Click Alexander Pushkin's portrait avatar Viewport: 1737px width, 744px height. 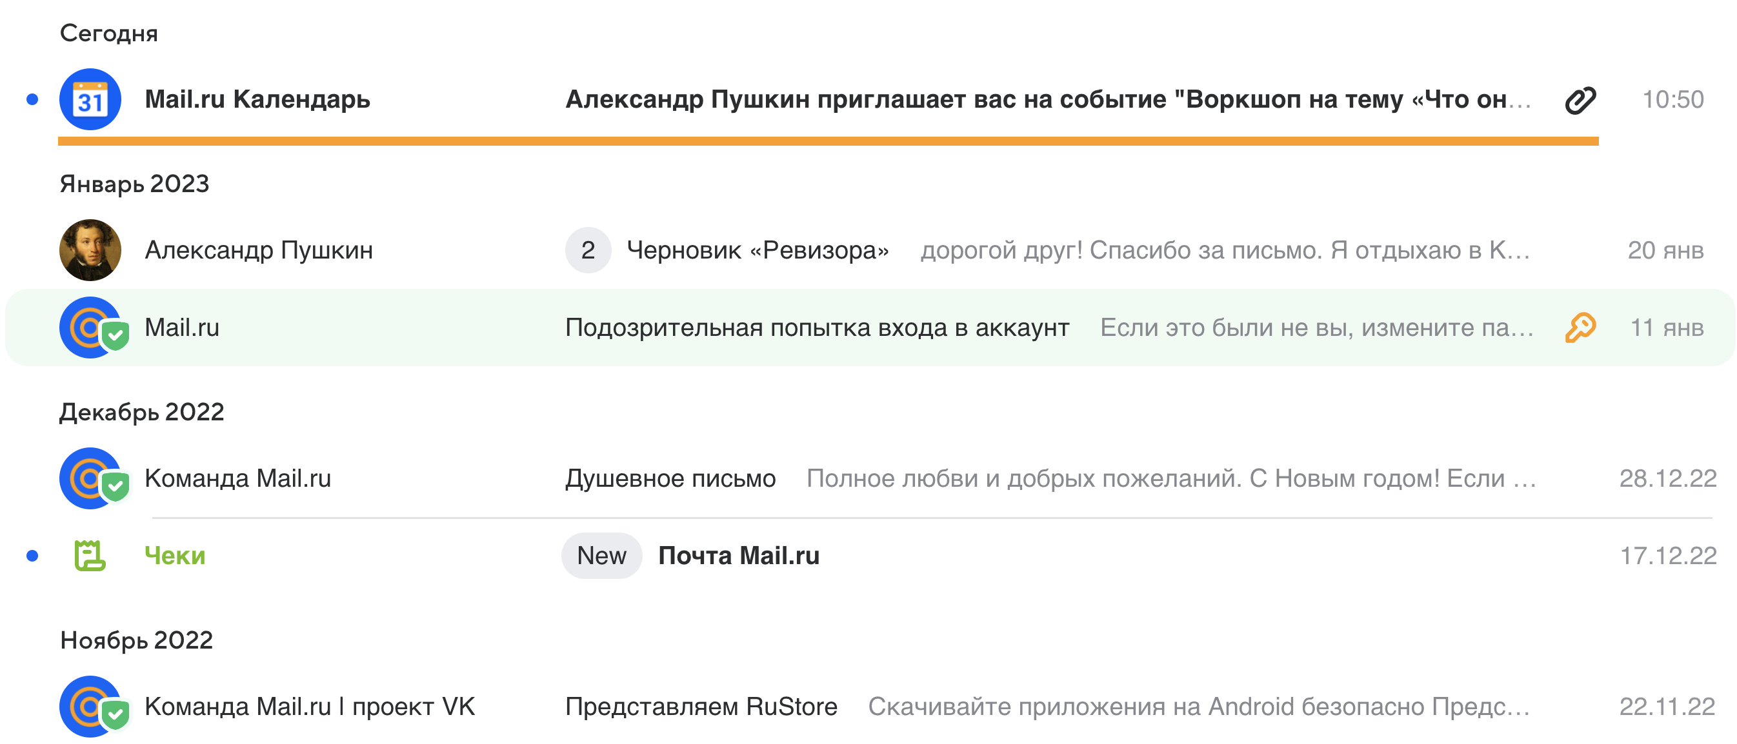90,250
